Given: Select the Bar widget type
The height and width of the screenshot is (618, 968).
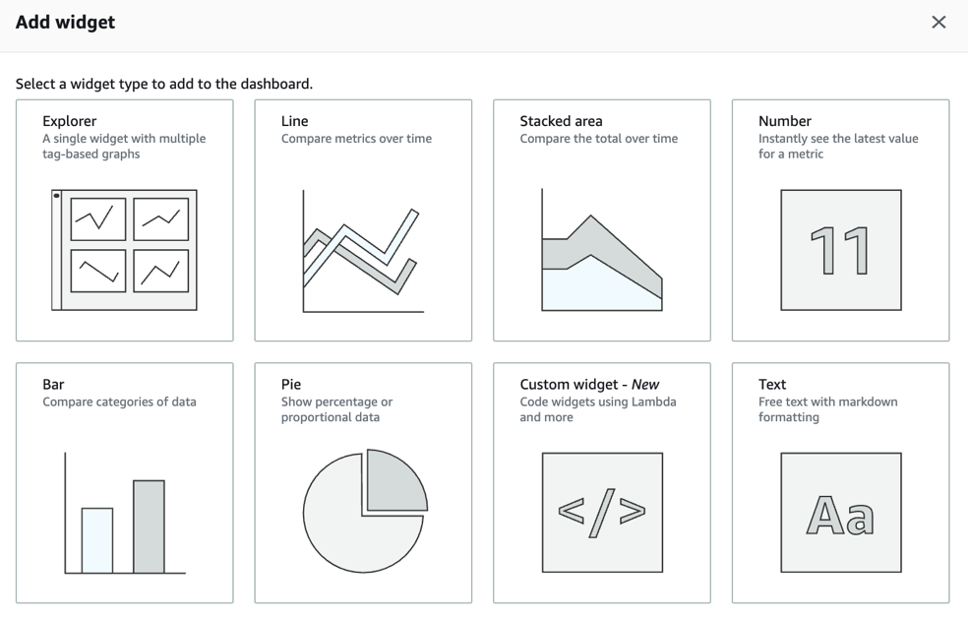Looking at the screenshot, I should pos(124,482).
